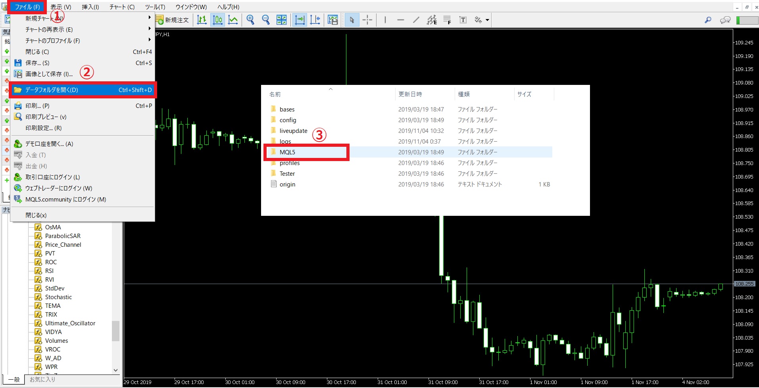Choose 保存... (S) menu item
The width and height of the screenshot is (759, 388).
(83, 63)
